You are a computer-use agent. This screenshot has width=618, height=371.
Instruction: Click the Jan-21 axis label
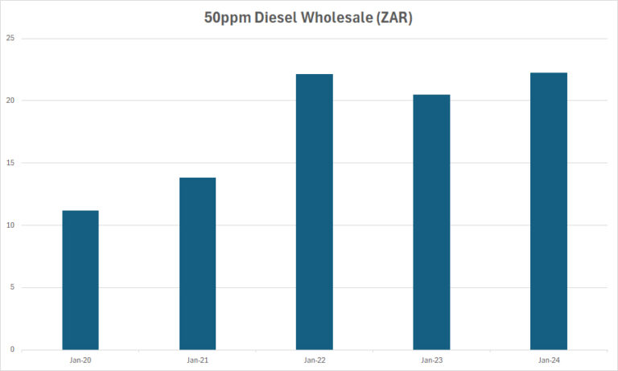197,360
